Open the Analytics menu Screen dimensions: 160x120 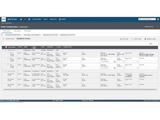point(53,19)
